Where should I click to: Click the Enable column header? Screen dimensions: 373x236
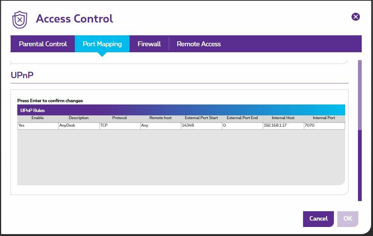(38, 118)
